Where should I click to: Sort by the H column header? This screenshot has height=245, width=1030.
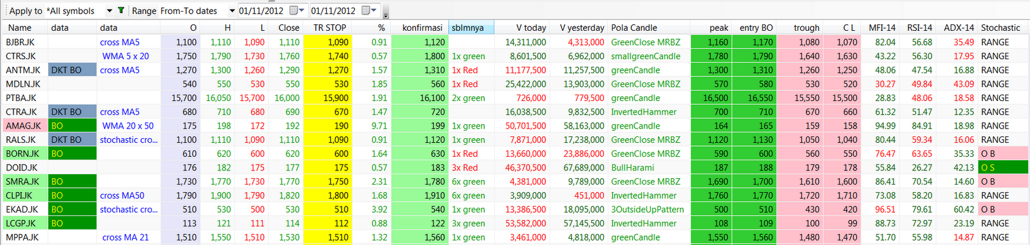pos(216,28)
